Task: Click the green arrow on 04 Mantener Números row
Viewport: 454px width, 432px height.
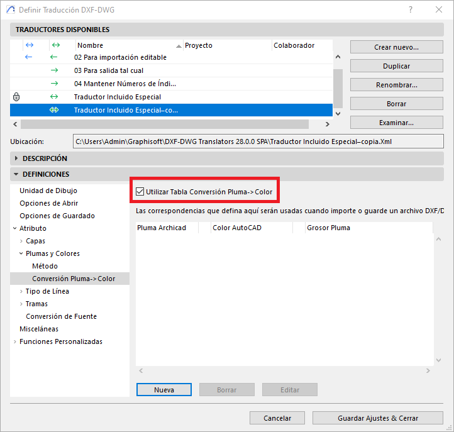Action: tap(54, 84)
